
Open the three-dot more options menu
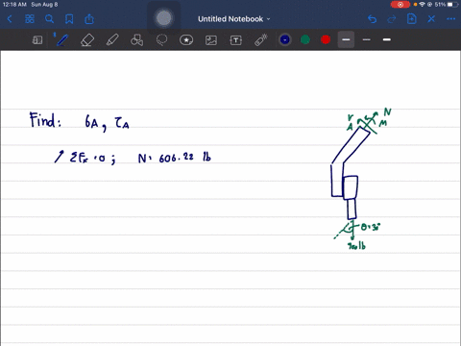(450, 19)
